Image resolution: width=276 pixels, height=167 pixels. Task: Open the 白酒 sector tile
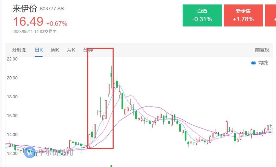click(x=202, y=15)
